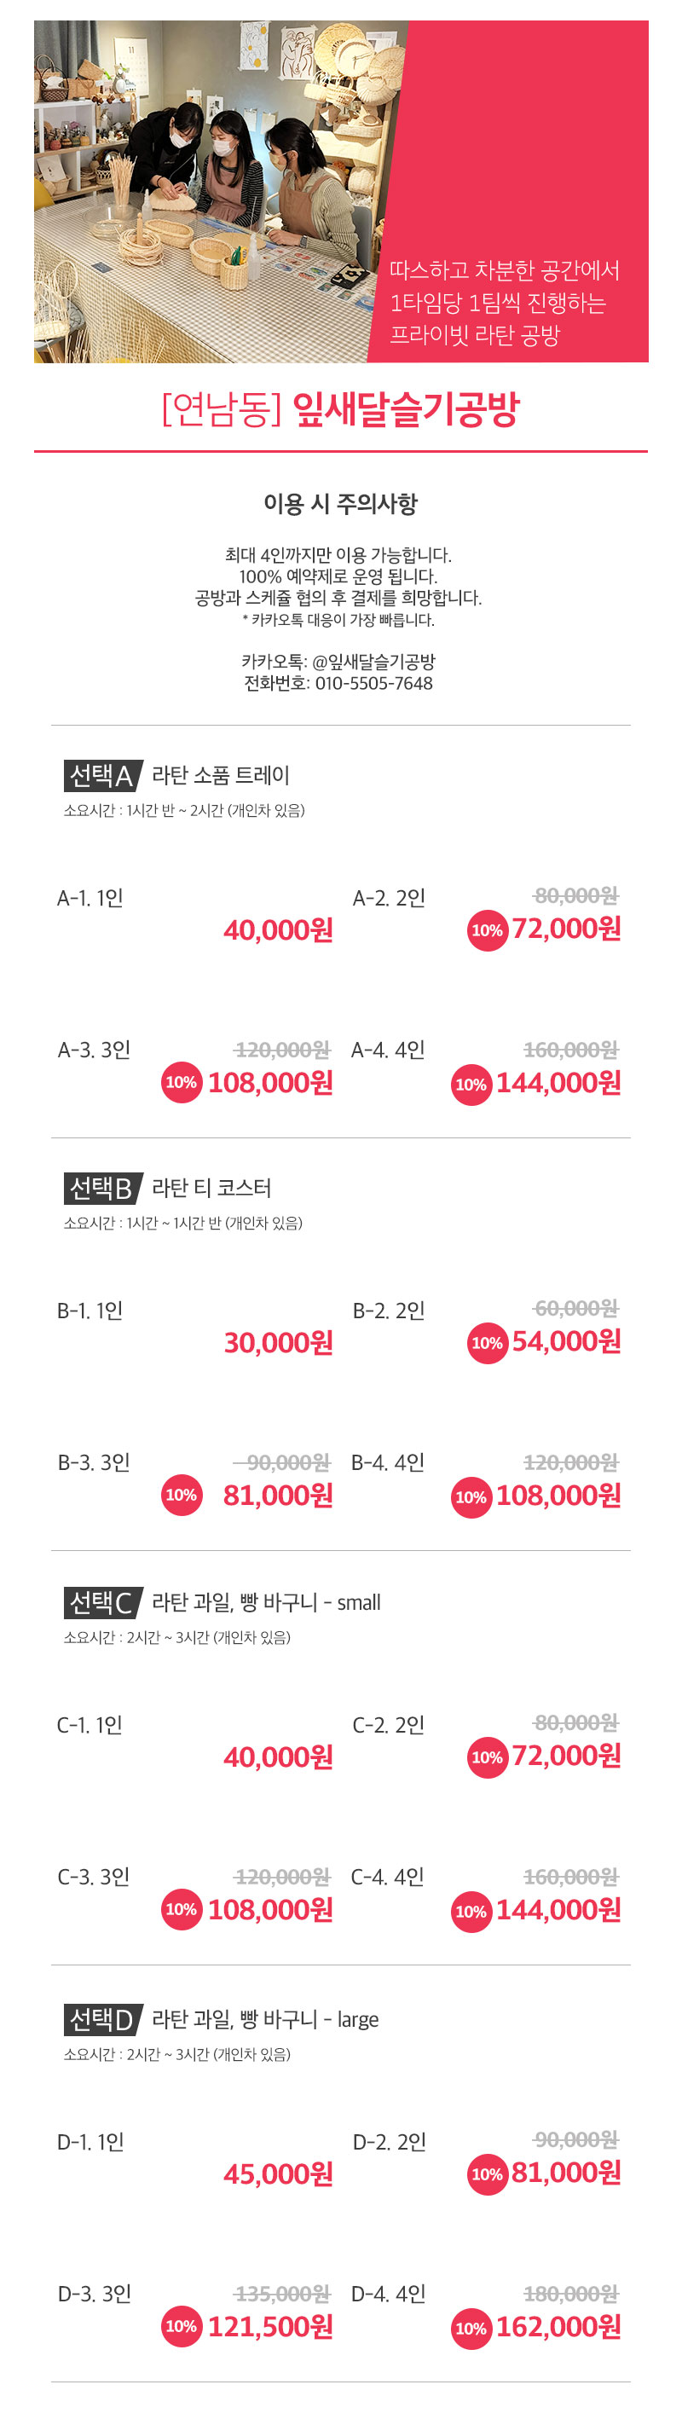Choose option D-1 1인 45,000원 price
The height and width of the screenshot is (2425, 682).
point(279,2173)
